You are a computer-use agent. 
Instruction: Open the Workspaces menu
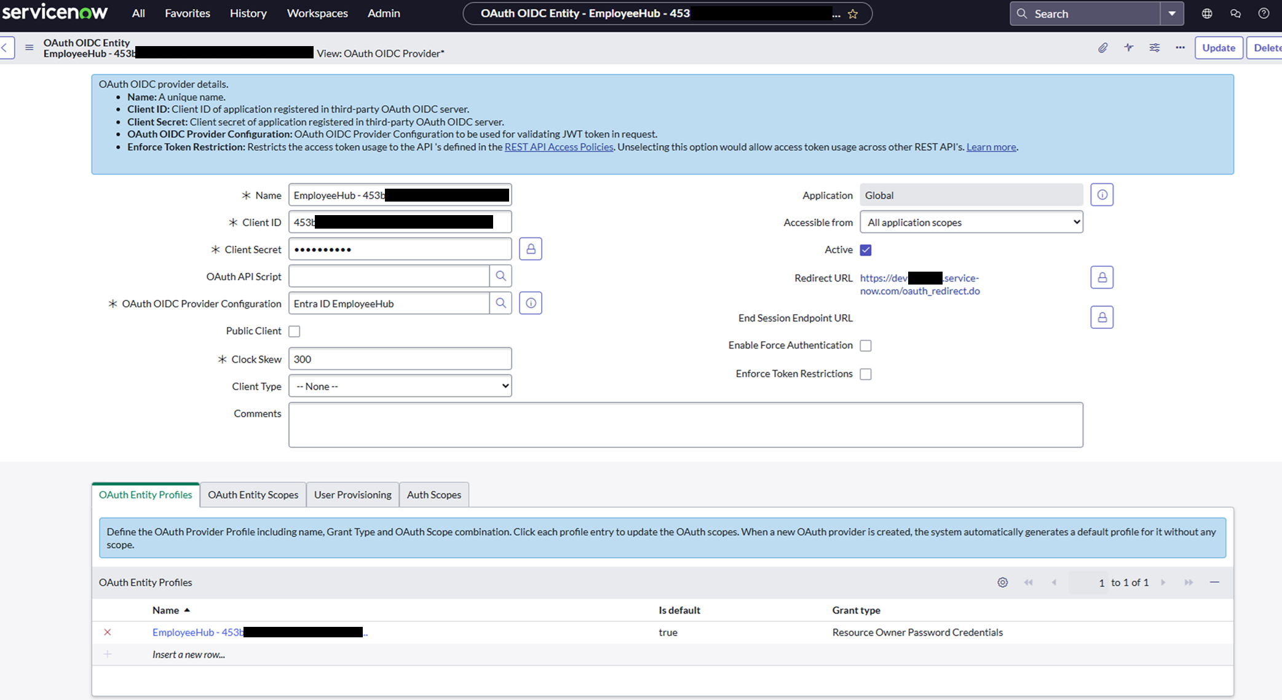[x=317, y=13]
